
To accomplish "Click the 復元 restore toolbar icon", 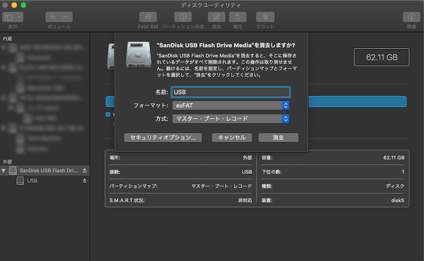I will click(x=238, y=17).
